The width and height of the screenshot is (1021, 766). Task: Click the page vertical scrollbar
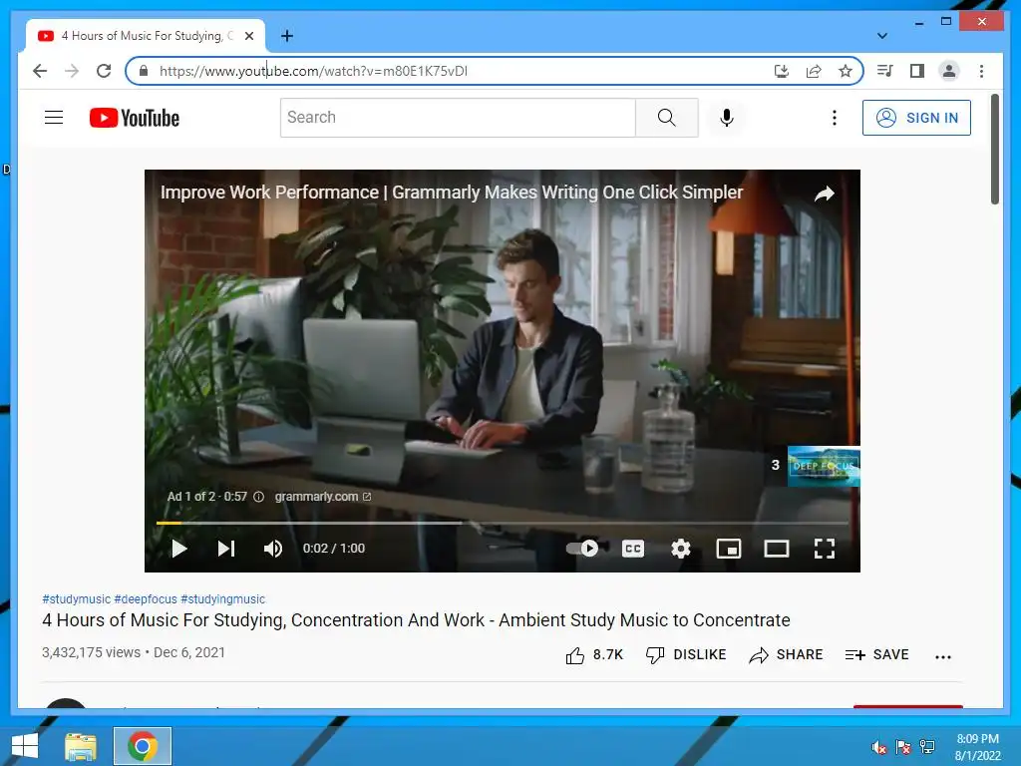(995, 149)
